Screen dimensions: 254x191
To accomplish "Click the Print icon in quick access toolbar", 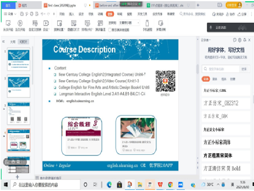I will point(32,14).
